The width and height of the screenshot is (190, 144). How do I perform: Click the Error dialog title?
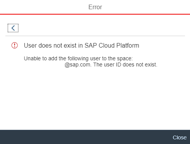pos(95,7)
